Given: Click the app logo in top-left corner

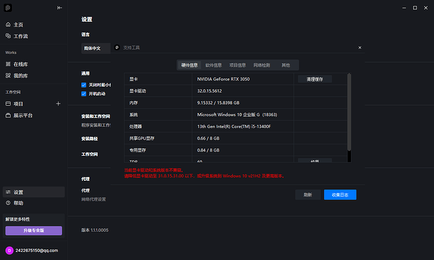Looking at the screenshot, I should (x=8, y=8).
